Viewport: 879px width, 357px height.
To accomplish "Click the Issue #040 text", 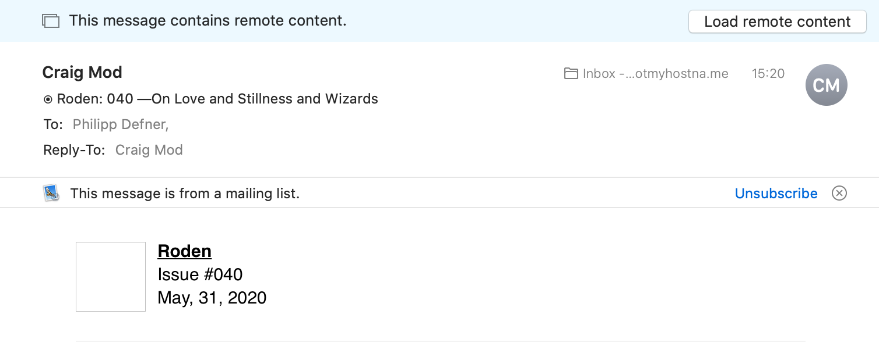I will (x=200, y=274).
